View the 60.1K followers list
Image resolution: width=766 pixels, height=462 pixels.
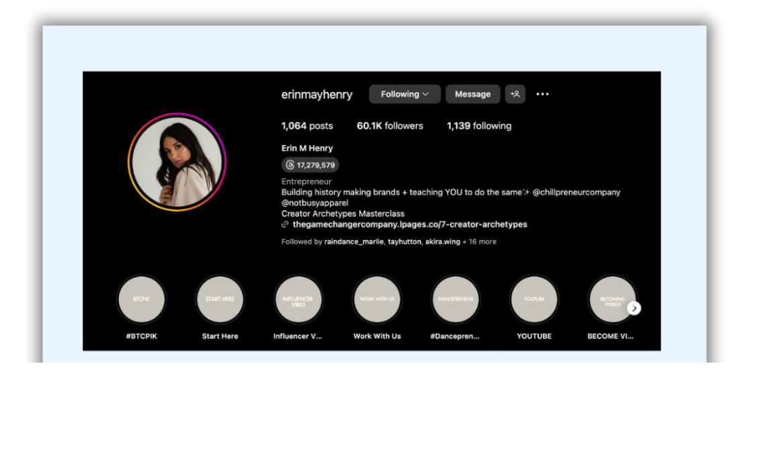pos(390,126)
